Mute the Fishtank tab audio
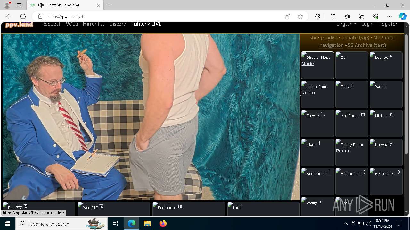410x230 pixels. coord(41,5)
